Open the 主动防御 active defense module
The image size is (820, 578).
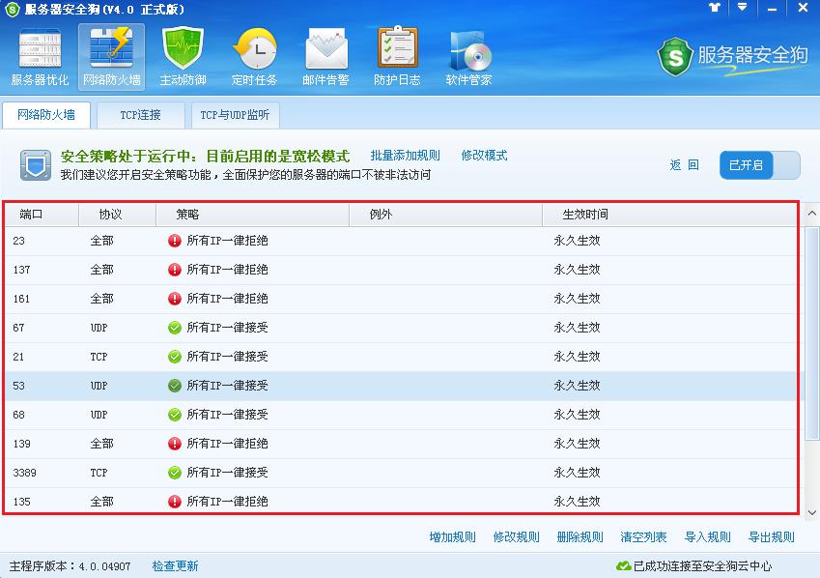pyautogui.click(x=183, y=58)
